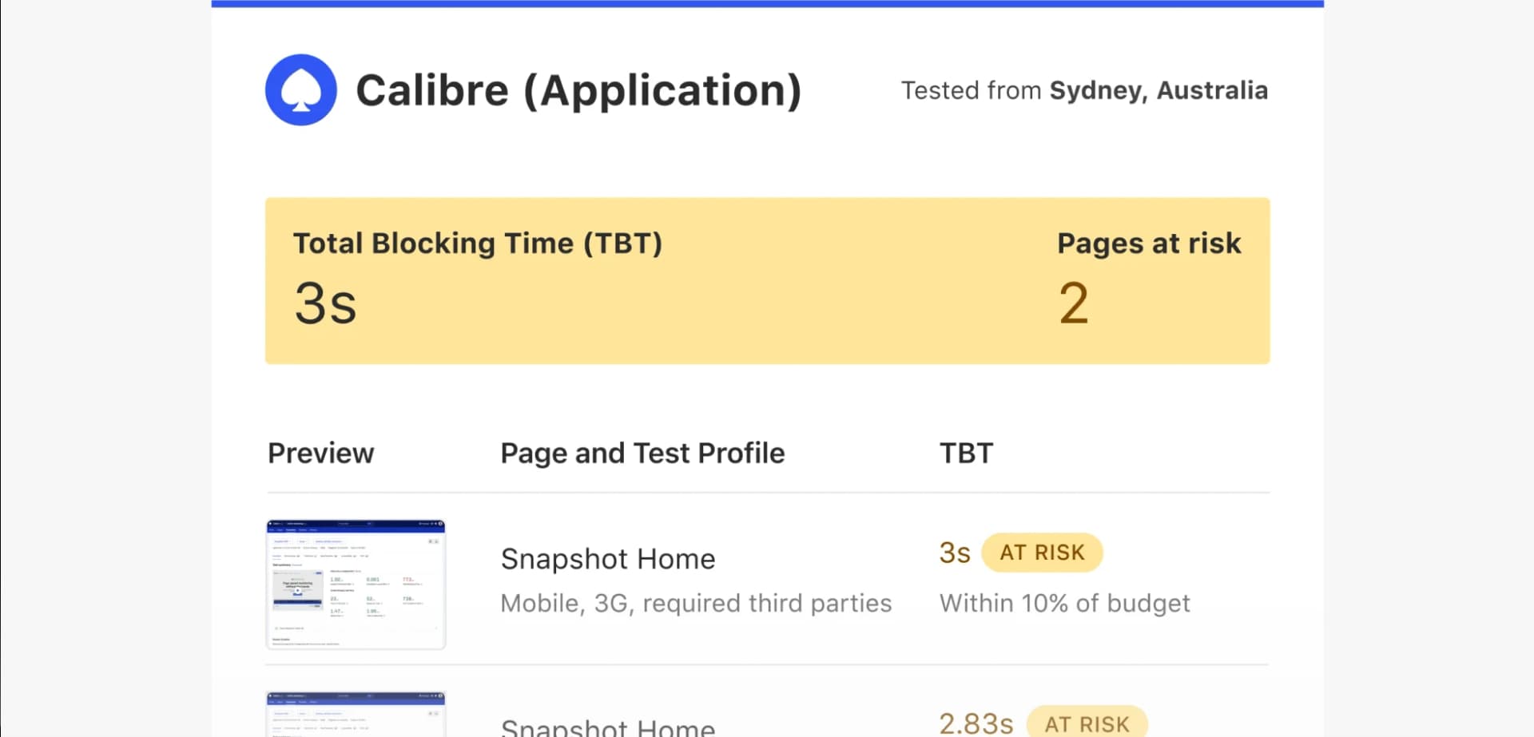The image size is (1534, 737).
Task: Open the first "Snapshot Home" page link
Action: pos(607,559)
